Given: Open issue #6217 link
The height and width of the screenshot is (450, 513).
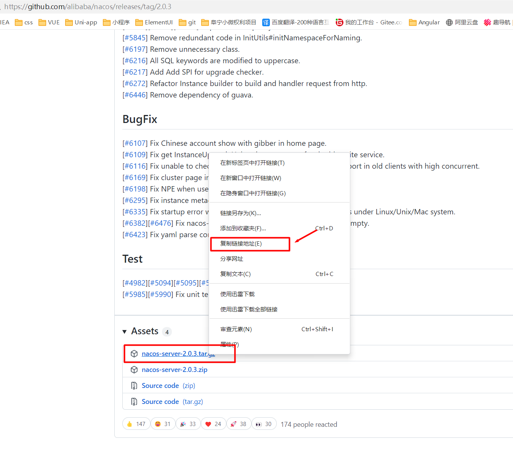Looking at the screenshot, I should coord(135,72).
